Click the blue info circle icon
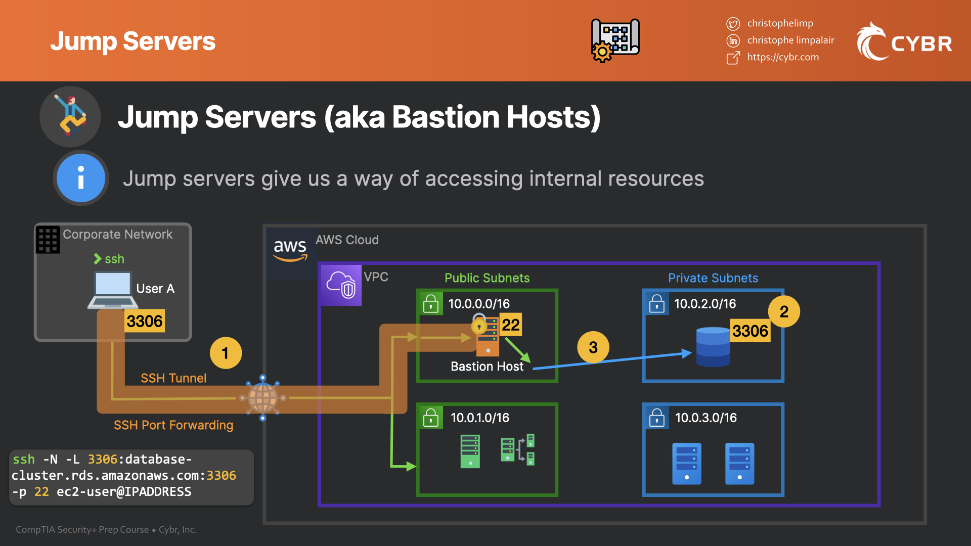Image resolution: width=971 pixels, height=546 pixels. click(x=81, y=178)
